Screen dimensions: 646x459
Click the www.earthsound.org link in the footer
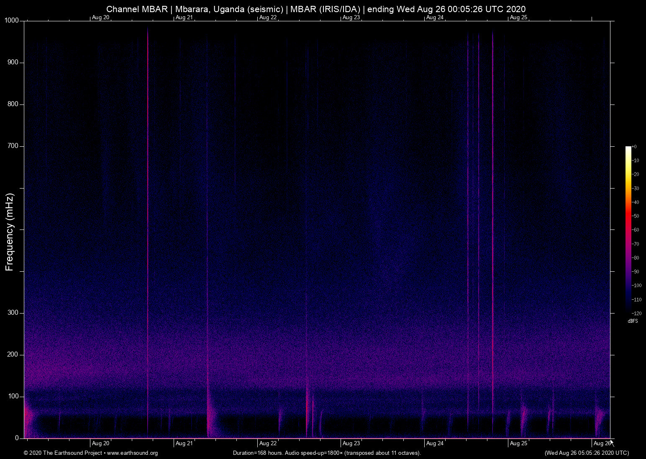[132, 453]
